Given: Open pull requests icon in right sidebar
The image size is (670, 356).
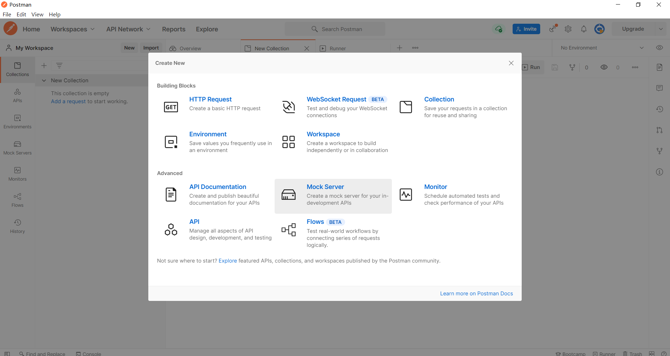Looking at the screenshot, I should (x=660, y=130).
